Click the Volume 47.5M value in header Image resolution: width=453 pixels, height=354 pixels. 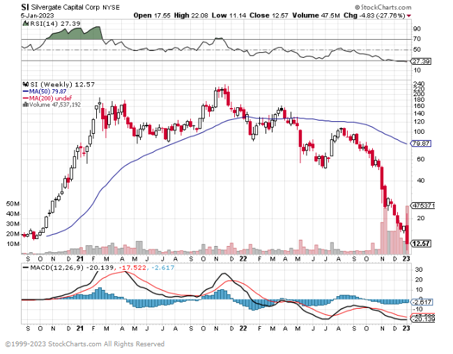coord(316,15)
